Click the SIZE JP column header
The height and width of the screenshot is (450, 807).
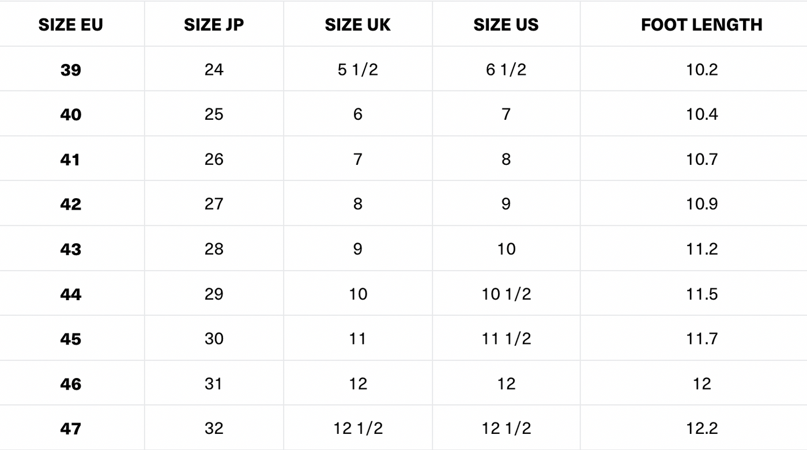(x=214, y=25)
